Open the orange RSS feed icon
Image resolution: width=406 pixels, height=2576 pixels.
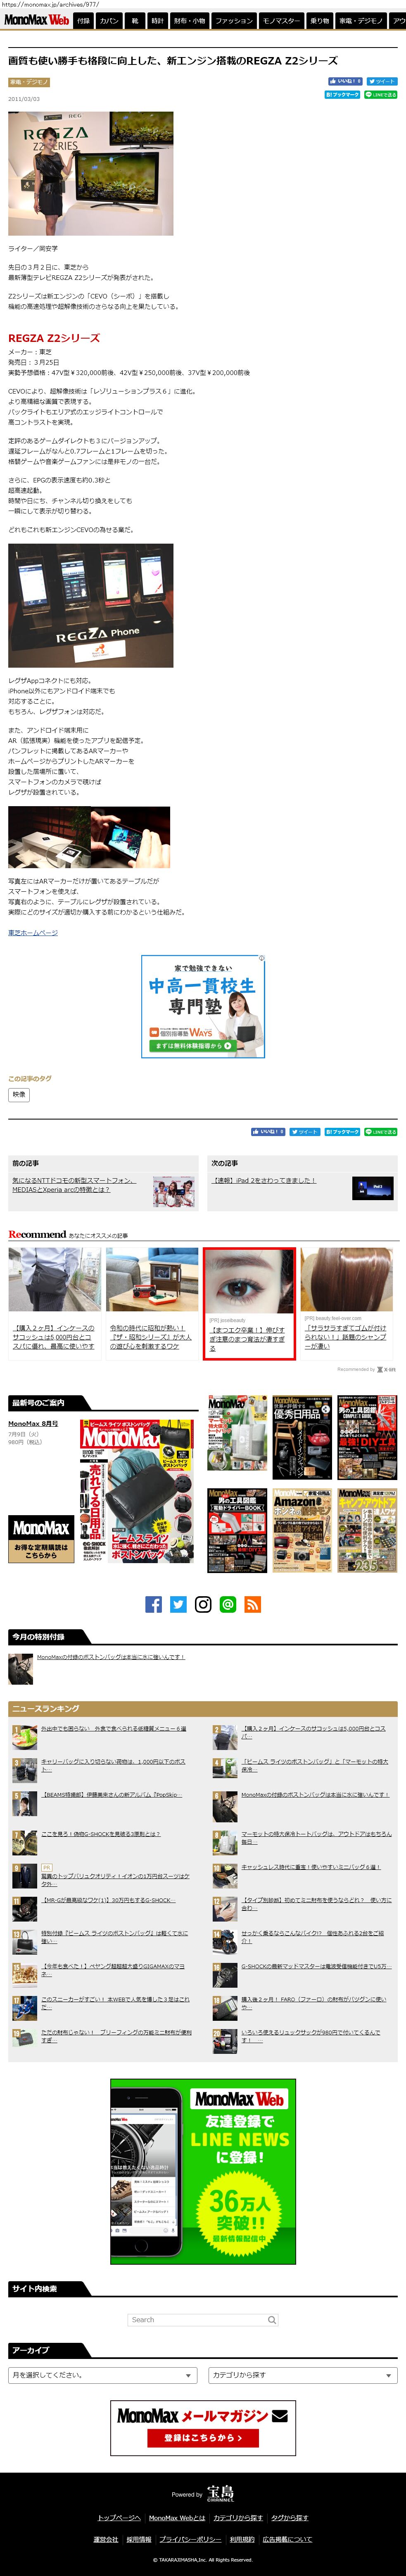point(253,1604)
